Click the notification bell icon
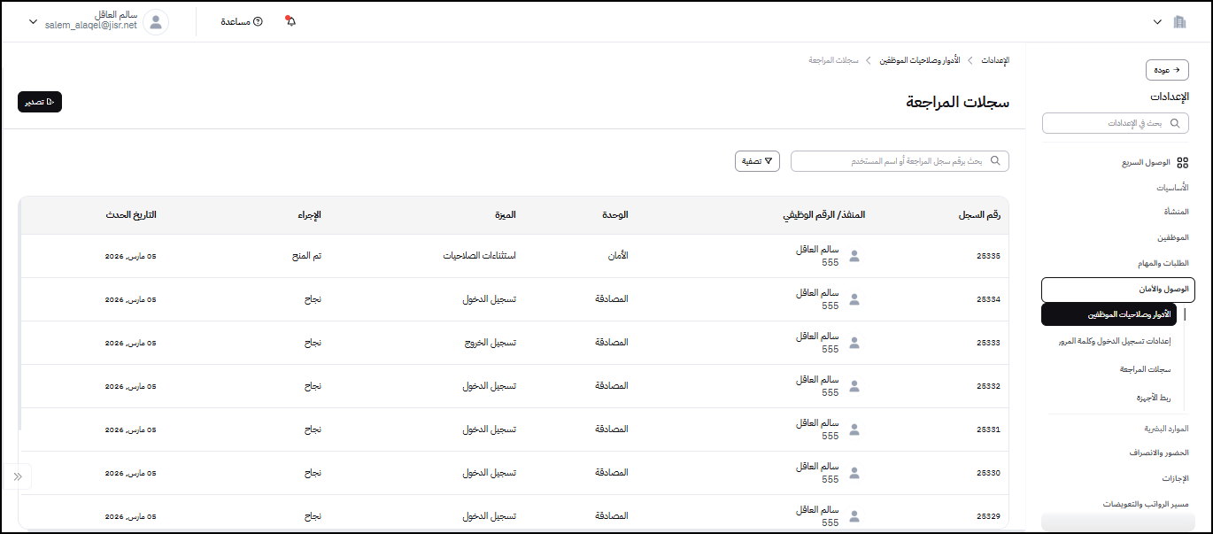The image size is (1213, 534). click(x=290, y=21)
